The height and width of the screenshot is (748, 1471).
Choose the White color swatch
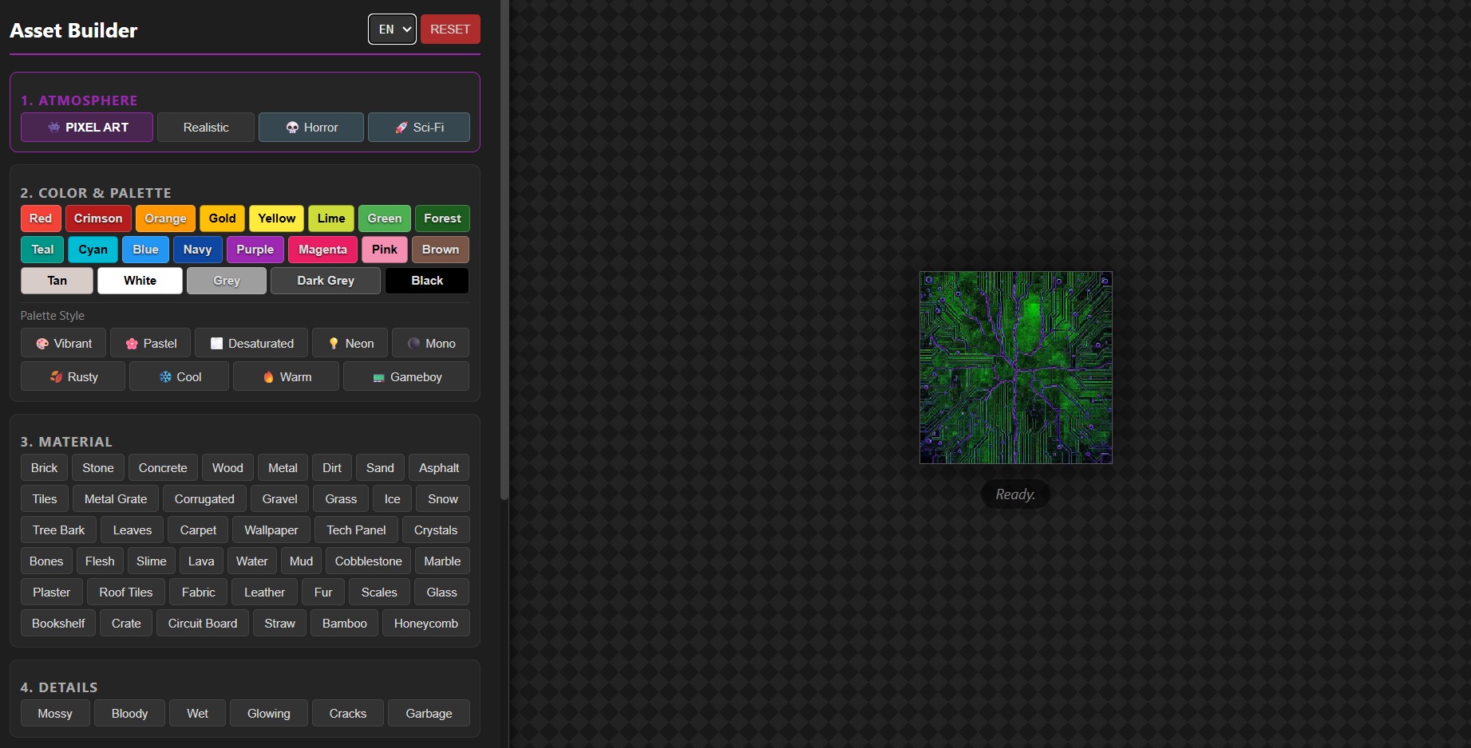click(x=140, y=281)
